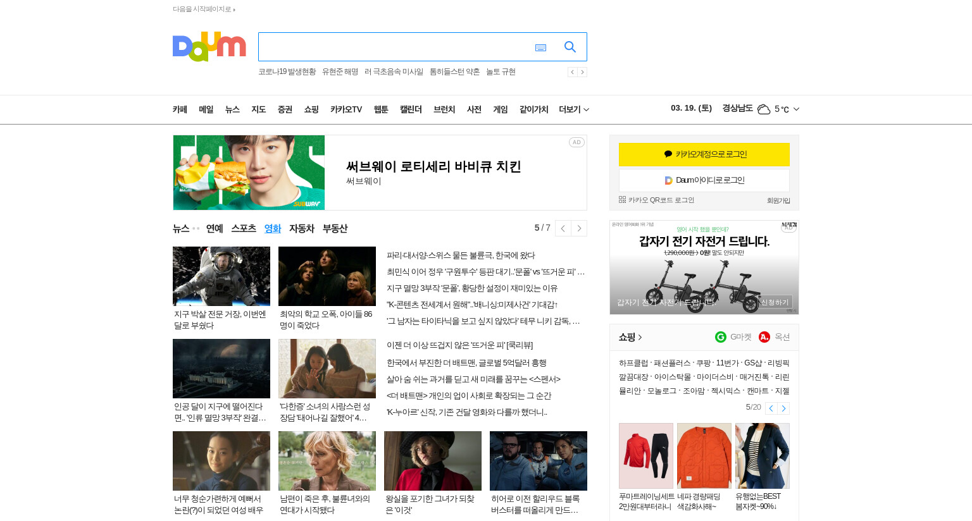972x521 pixels.
Task: Click the Kakao QR code login icon
Action: [x=622, y=200]
